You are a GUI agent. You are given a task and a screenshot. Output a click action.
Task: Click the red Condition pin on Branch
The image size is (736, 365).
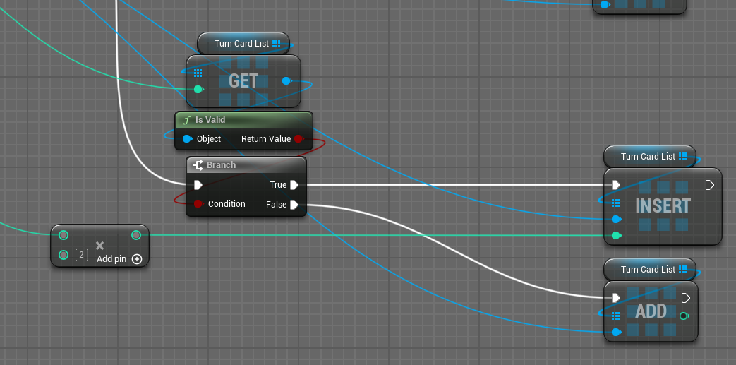click(198, 204)
